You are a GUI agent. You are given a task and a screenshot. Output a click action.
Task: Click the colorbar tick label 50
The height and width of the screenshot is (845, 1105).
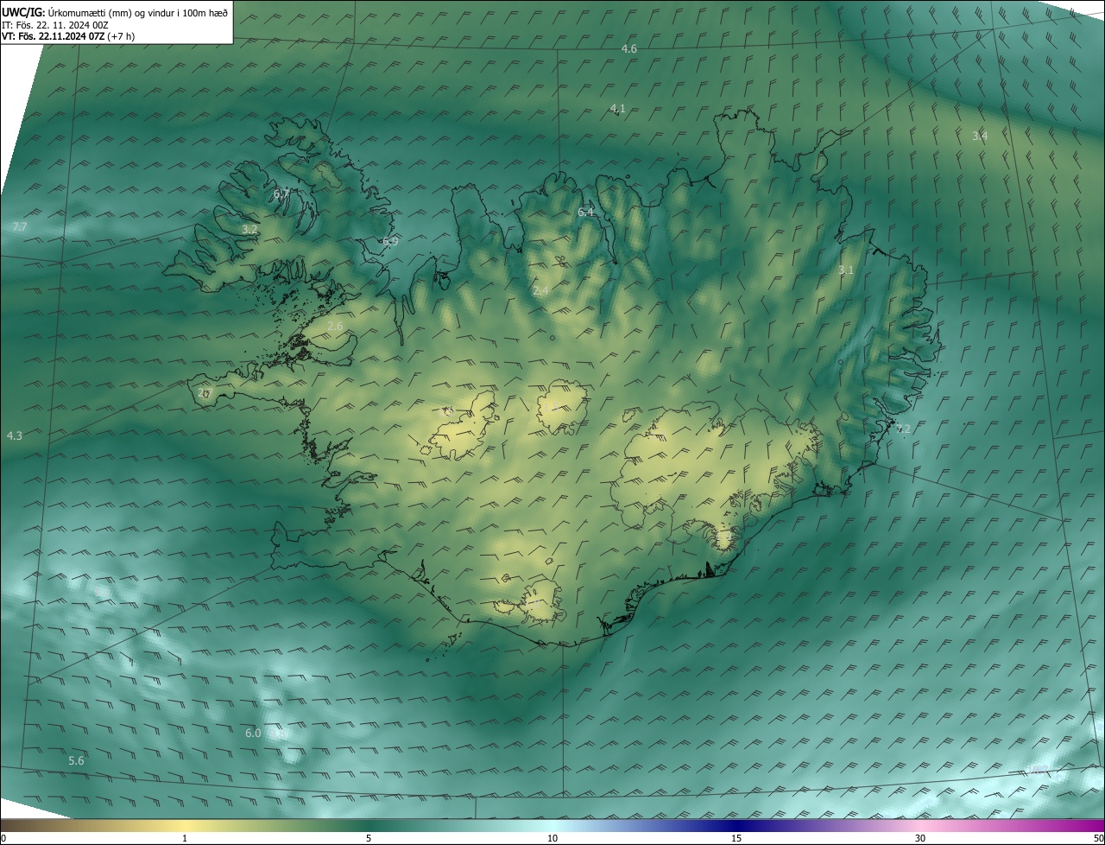[x=1098, y=839]
